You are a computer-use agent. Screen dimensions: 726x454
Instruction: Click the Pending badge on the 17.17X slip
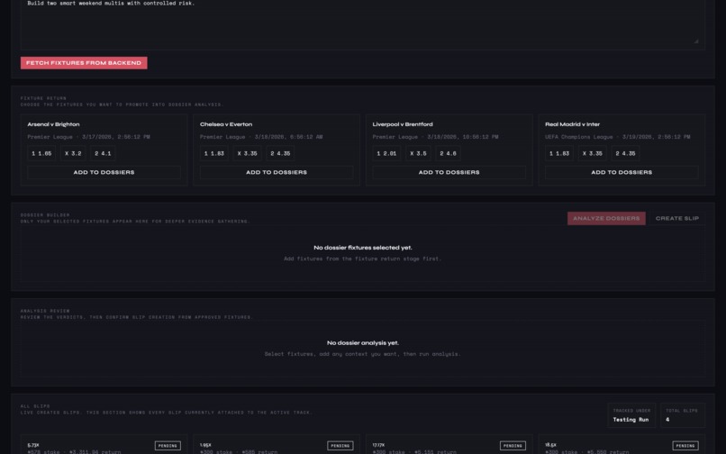(x=513, y=446)
